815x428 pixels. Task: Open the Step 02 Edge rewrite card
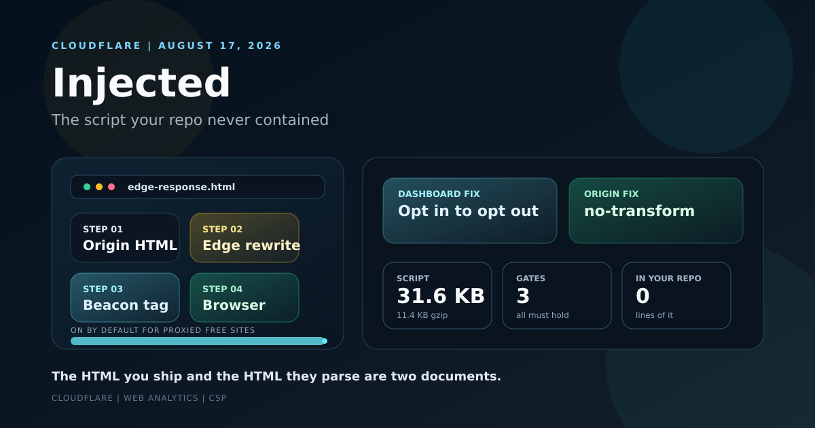[244, 238]
